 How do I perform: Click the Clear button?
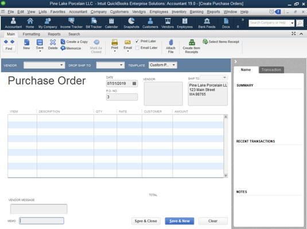point(213,221)
